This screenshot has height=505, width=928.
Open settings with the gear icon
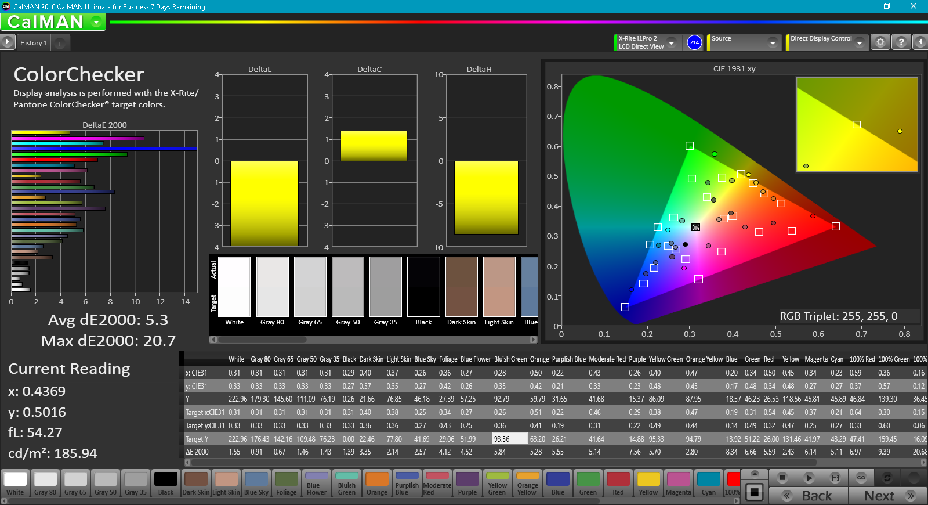(880, 42)
